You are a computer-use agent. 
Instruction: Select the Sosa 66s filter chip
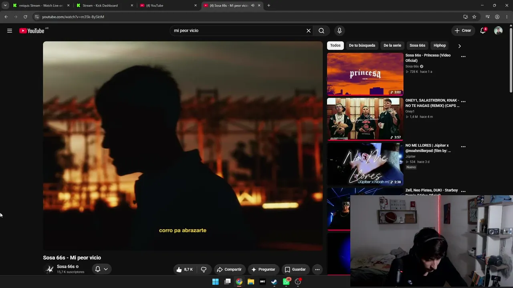click(417, 46)
